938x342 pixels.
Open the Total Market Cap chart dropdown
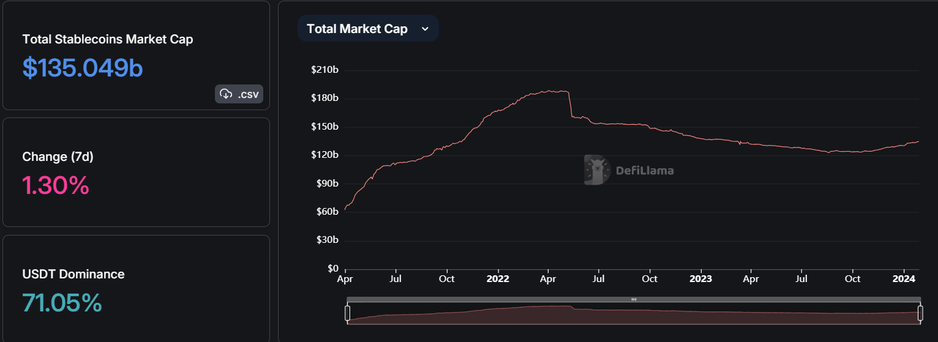[368, 29]
